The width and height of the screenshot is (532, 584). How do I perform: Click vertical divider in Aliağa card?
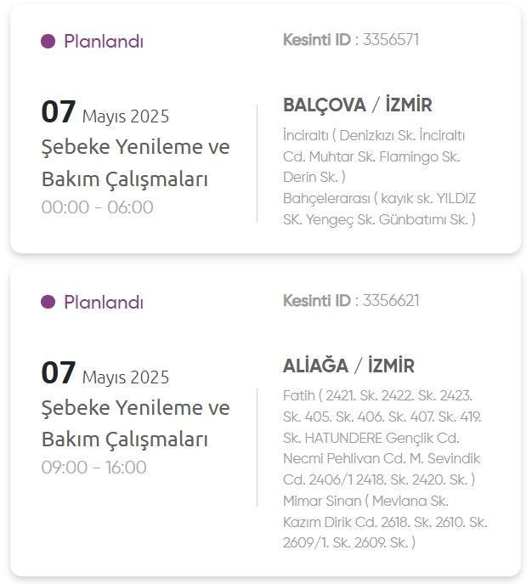click(257, 447)
